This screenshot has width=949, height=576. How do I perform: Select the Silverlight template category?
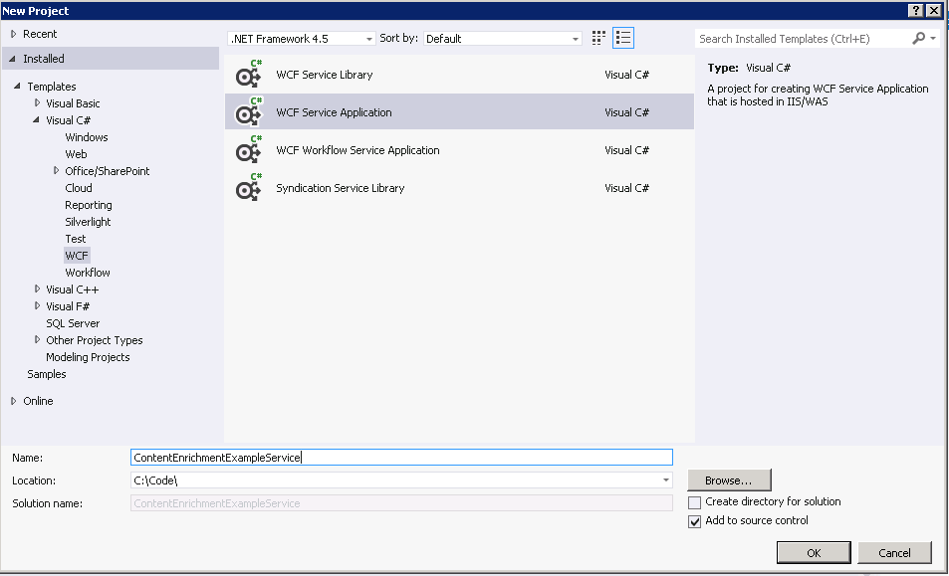coord(88,222)
